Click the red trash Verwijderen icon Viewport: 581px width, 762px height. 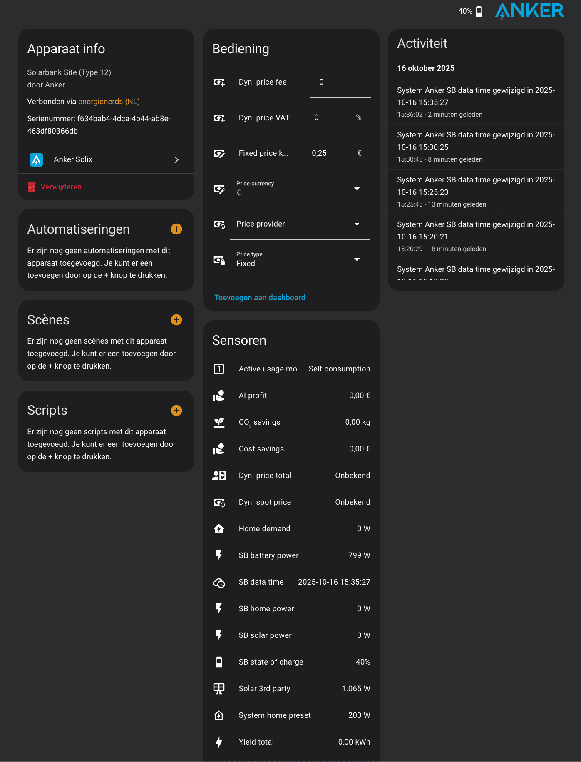(32, 187)
